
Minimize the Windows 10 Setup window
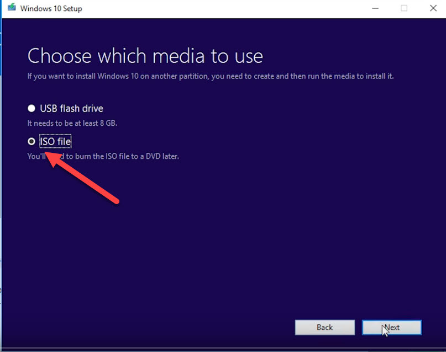[375, 8]
